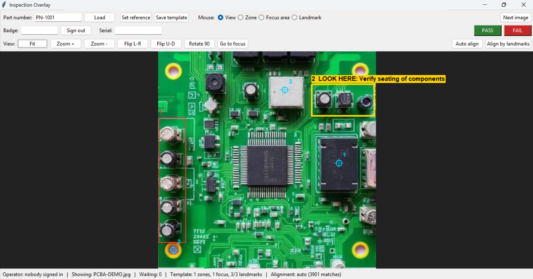533x279 pixels.
Task: Click landmark 2 crosshair on the mounting hole
Action: pos(173,250)
